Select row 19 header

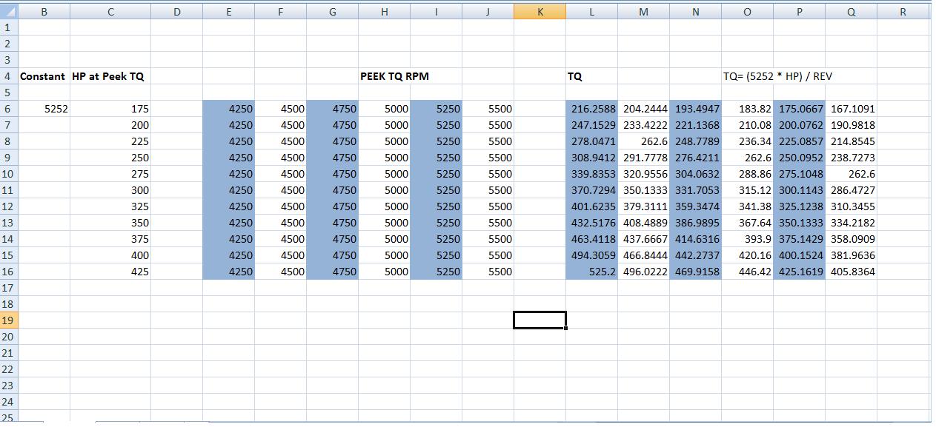(8, 320)
